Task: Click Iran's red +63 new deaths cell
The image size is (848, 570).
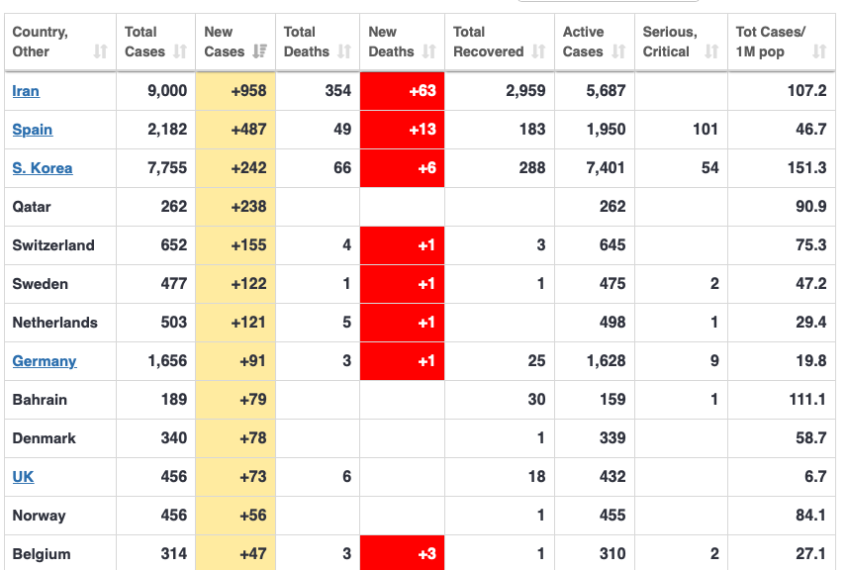Action: coord(402,91)
